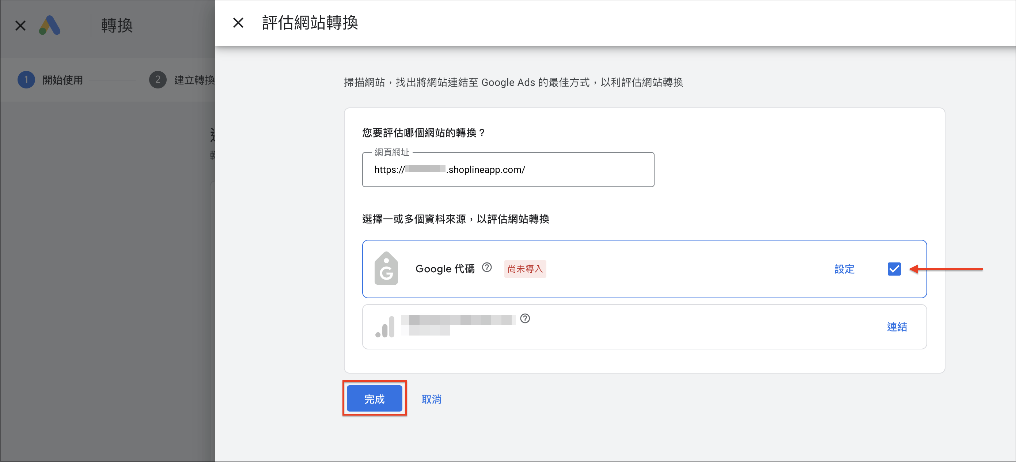Image resolution: width=1016 pixels, height=462 pixels.
Task: Click the 完成 button
Action: point(374,399)
